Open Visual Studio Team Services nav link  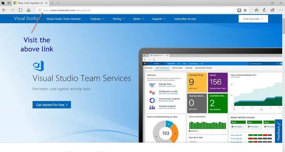click(x=63, y=19)
